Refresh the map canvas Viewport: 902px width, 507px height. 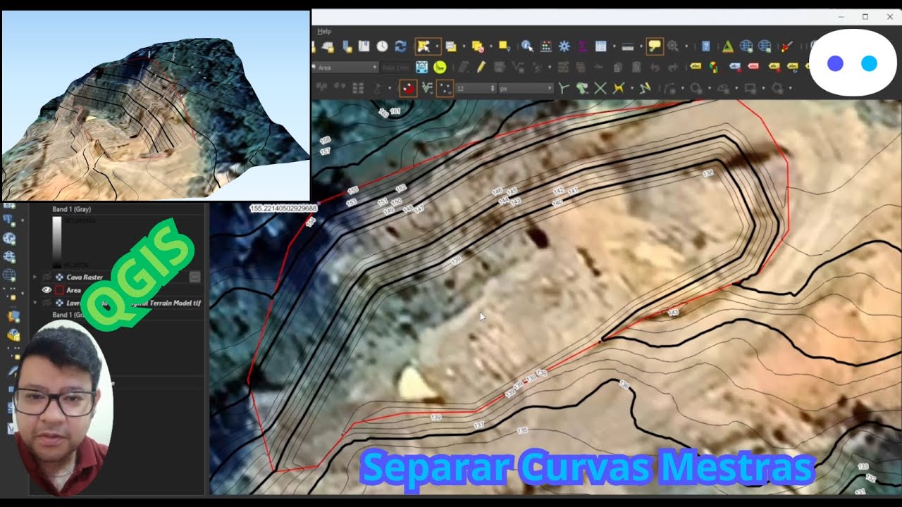pyautogui.click(x=400, y=46)
